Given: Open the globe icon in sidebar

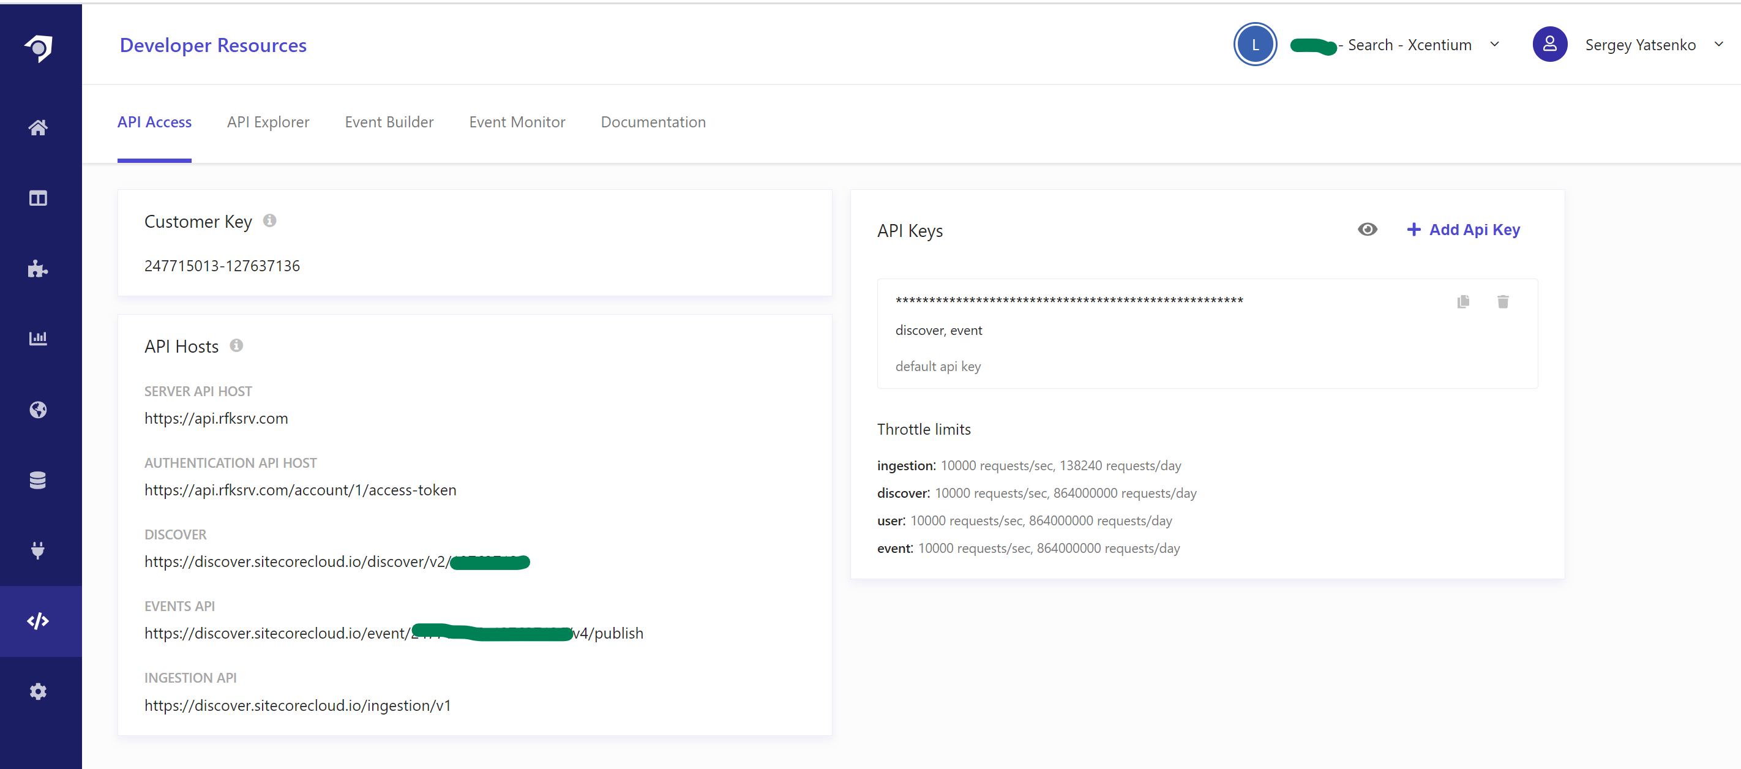Looking at the screenshot, I should point(38,410).
